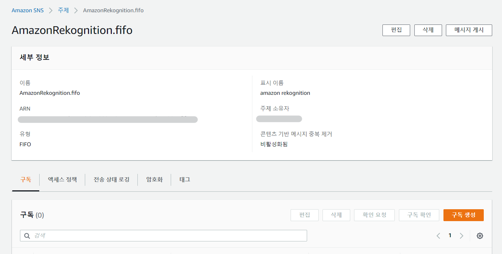The image size is (502, 254).
Task: Click the 구독 확인 button
Action: tap(419, 215)
